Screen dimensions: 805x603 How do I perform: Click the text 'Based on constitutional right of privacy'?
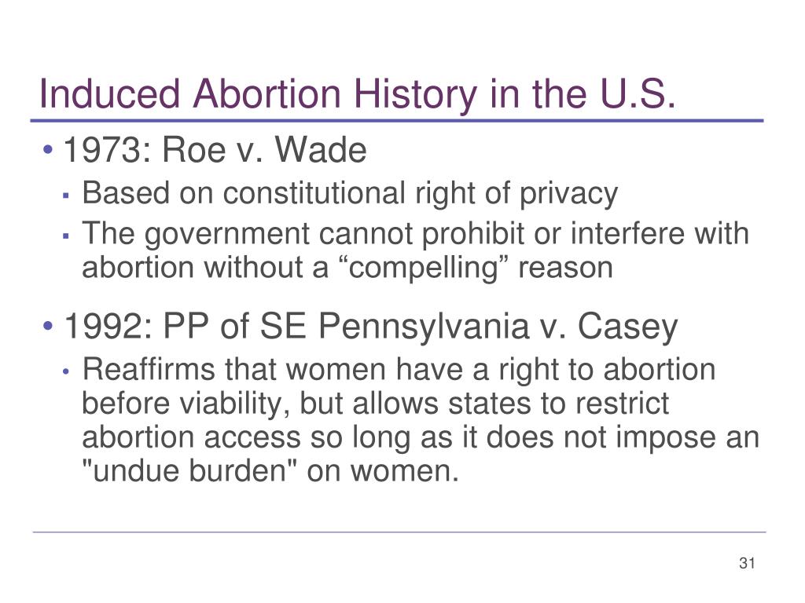click(350, 194)
